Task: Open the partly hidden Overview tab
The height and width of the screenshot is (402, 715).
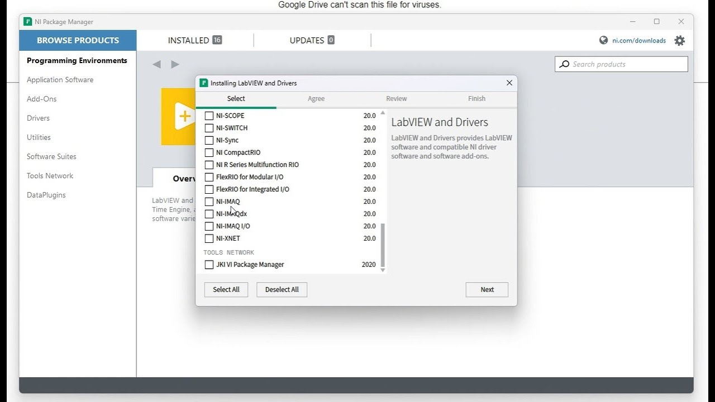Action: 174,178
